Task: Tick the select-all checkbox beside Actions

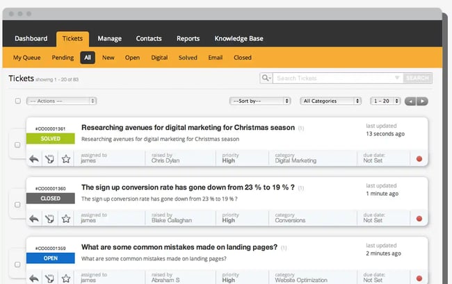Action: 17,101
